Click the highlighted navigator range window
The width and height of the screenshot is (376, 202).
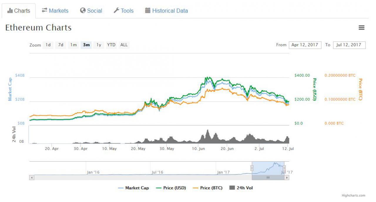click(268, 168)
